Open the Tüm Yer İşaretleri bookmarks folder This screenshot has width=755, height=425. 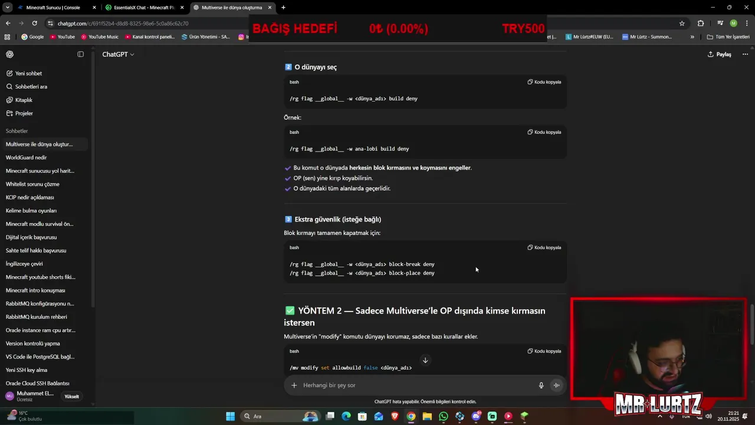coord(728,37)
